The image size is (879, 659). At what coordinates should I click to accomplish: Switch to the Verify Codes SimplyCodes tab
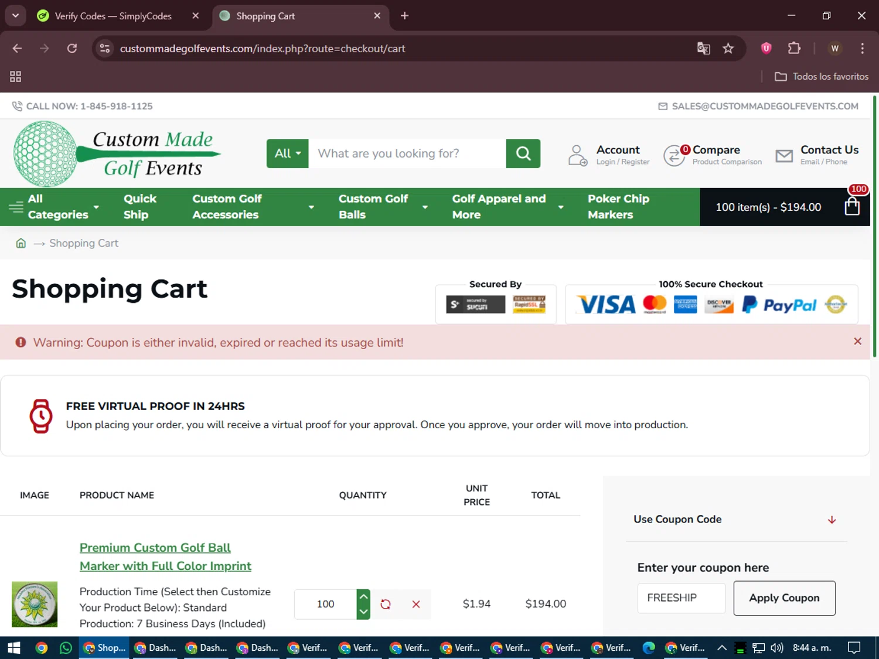click(x=113, y=16)
